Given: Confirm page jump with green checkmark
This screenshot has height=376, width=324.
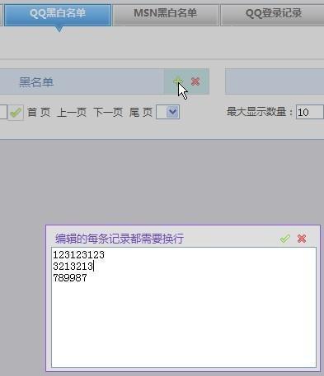Looking at the screenshot, I should pos(16,113).
